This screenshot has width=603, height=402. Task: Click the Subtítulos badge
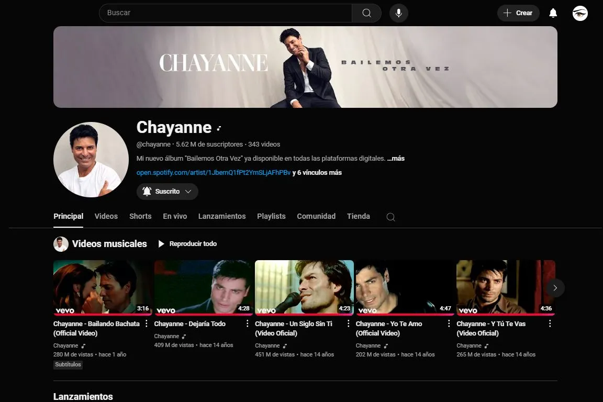[x=68, y=365]
